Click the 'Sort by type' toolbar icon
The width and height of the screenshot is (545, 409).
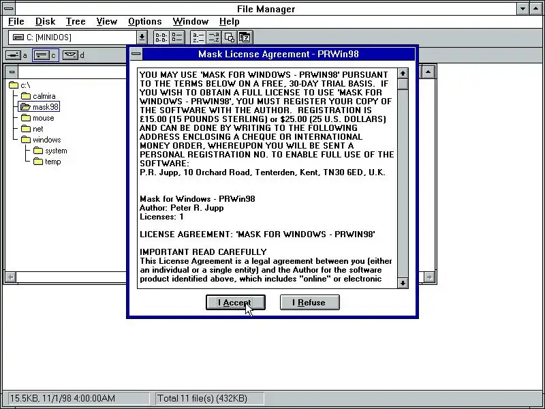(214, 37)
